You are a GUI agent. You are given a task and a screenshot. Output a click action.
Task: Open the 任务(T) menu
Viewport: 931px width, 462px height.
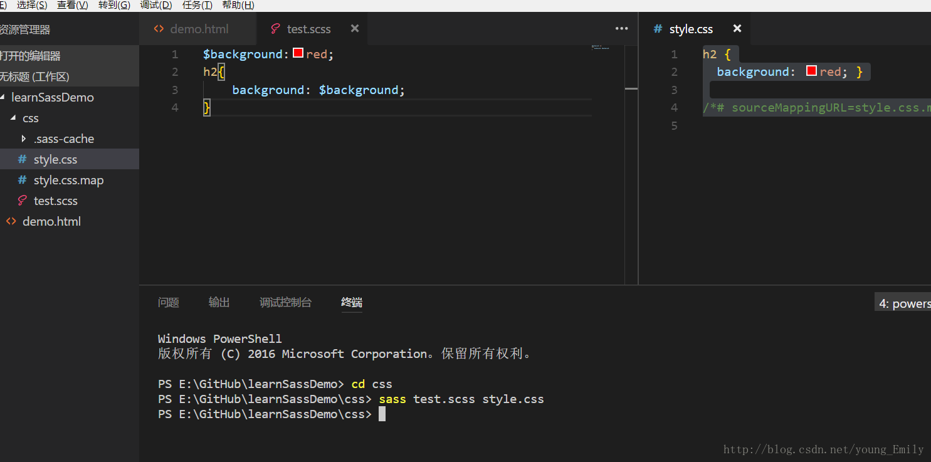click(x=197, y=5)
